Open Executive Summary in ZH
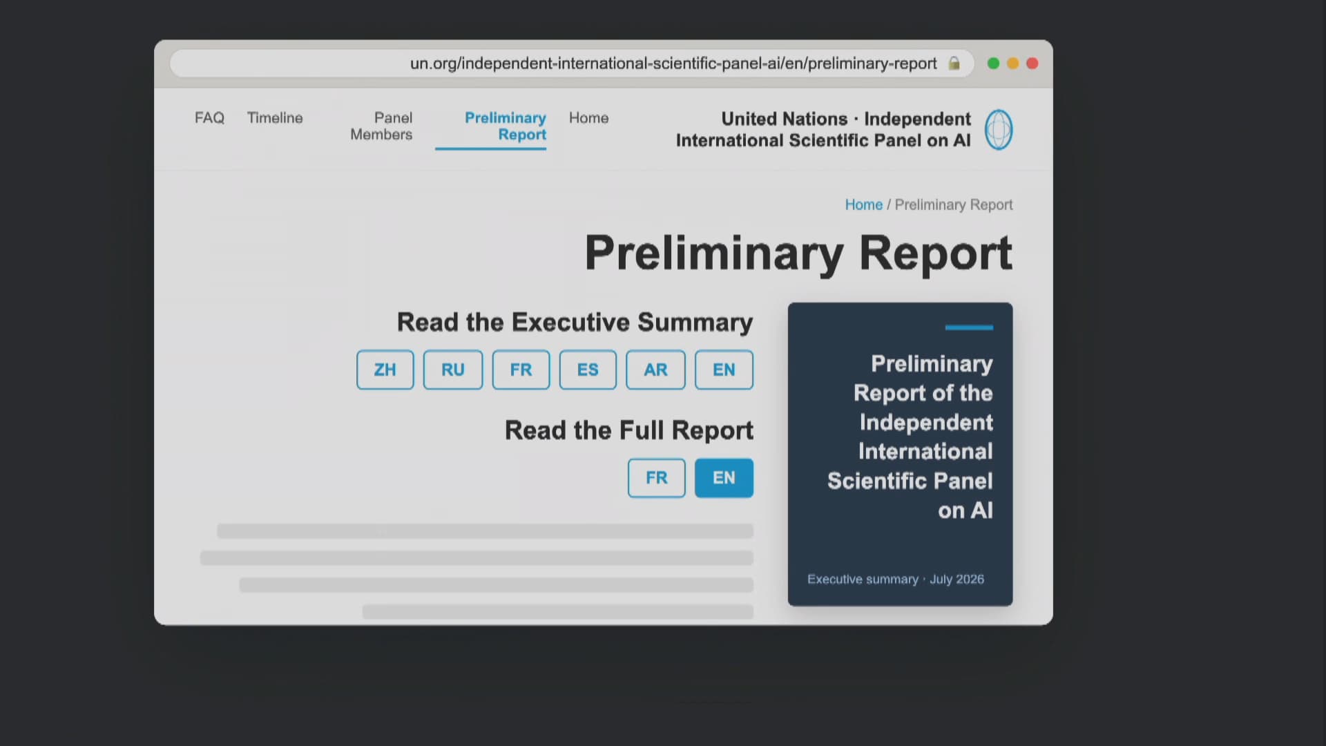1326x746 pixels. click(x=385, y=370)
